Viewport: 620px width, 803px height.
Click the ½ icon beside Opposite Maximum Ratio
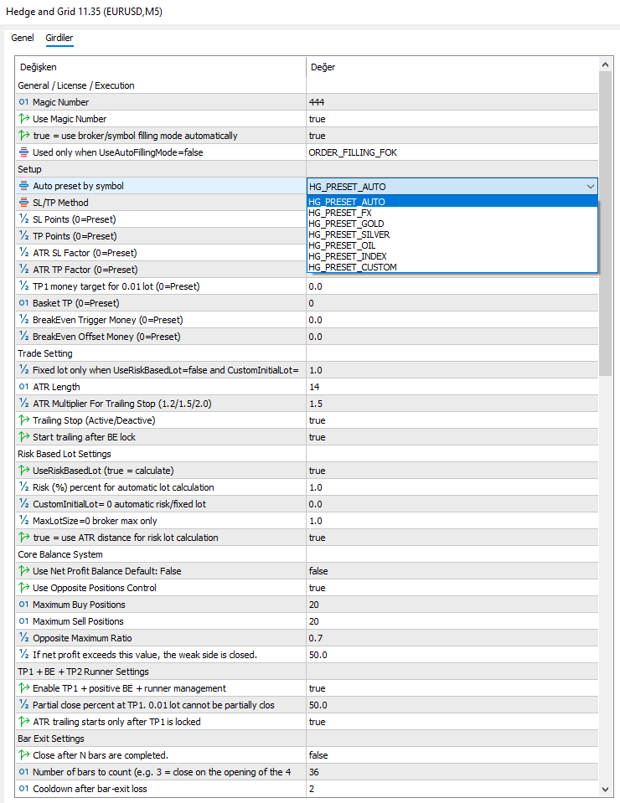pyautogui.click(x=23, y=637)
